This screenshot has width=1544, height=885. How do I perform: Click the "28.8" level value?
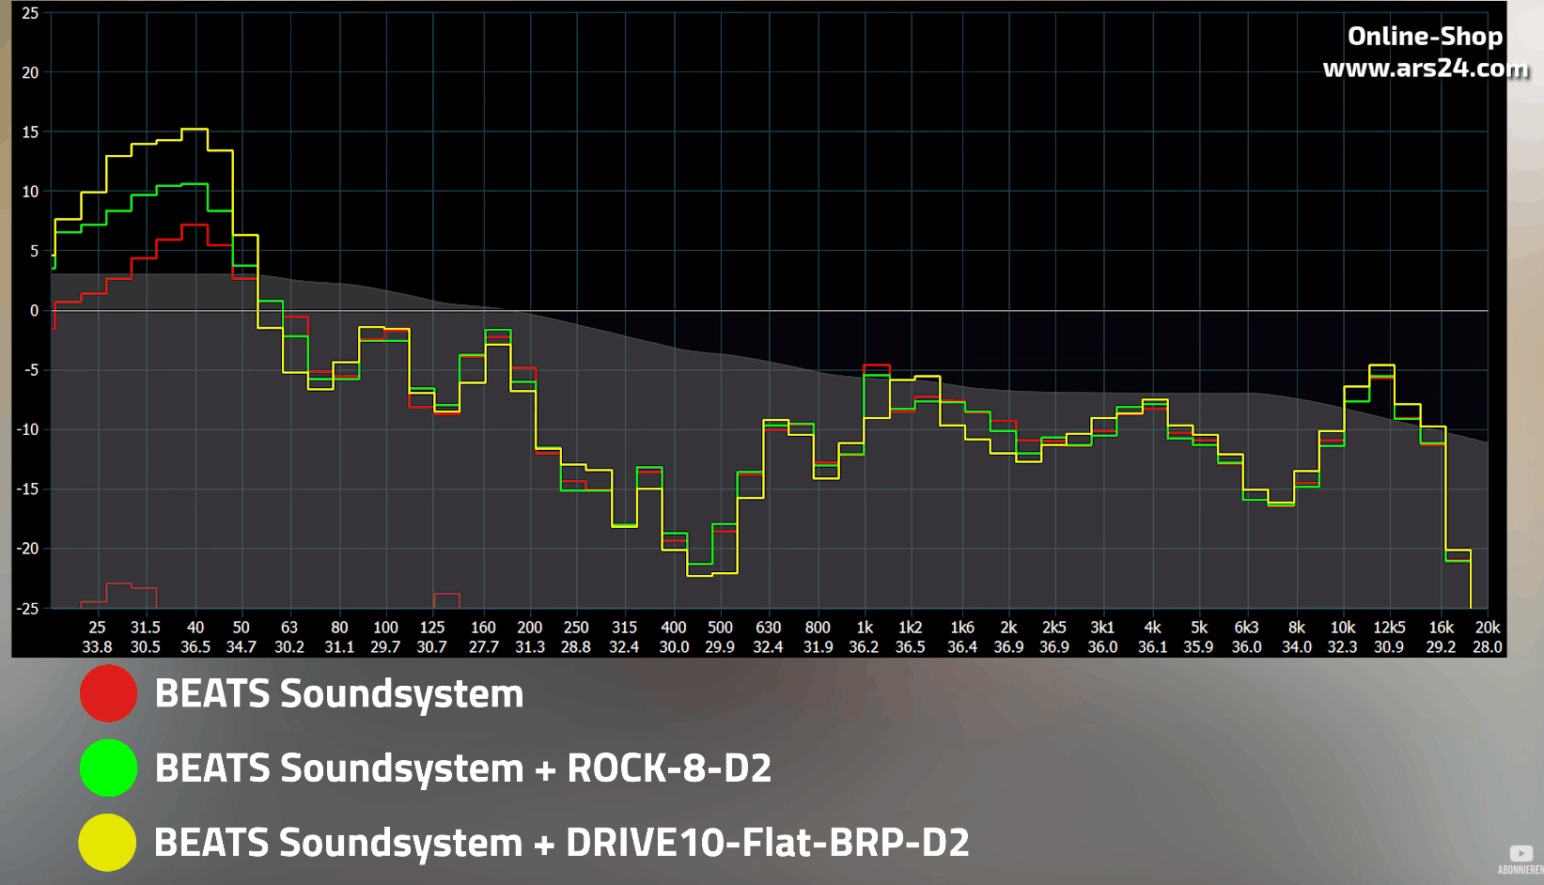(x=576, y=646)
